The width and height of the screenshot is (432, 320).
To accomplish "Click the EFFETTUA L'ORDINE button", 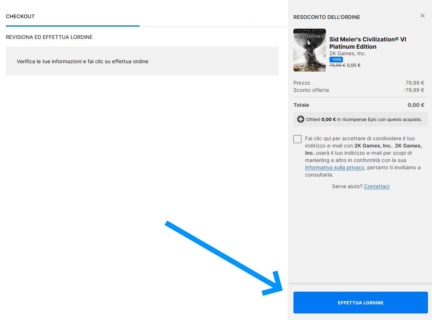I will [x=360, y=303].
